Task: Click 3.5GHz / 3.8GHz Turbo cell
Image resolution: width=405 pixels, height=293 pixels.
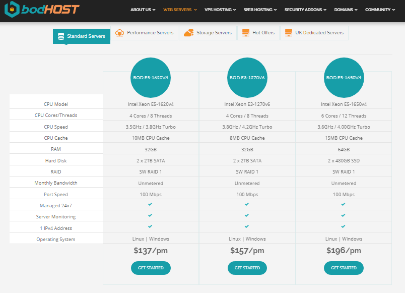Action: pyautogui.click(x=151, y=127)
